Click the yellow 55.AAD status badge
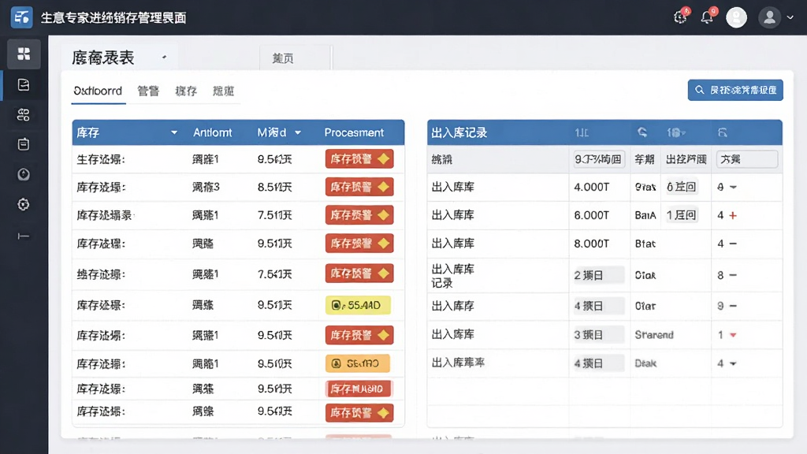The height and width of the screenshot is (454, 807). click(359, 305)
